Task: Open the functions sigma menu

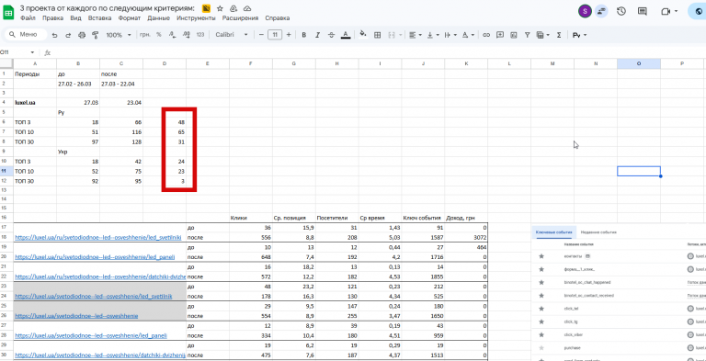Action: [x=559, y=35]
